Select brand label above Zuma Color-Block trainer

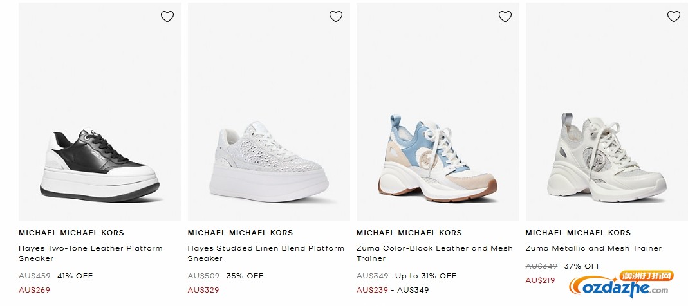point(409,233)
